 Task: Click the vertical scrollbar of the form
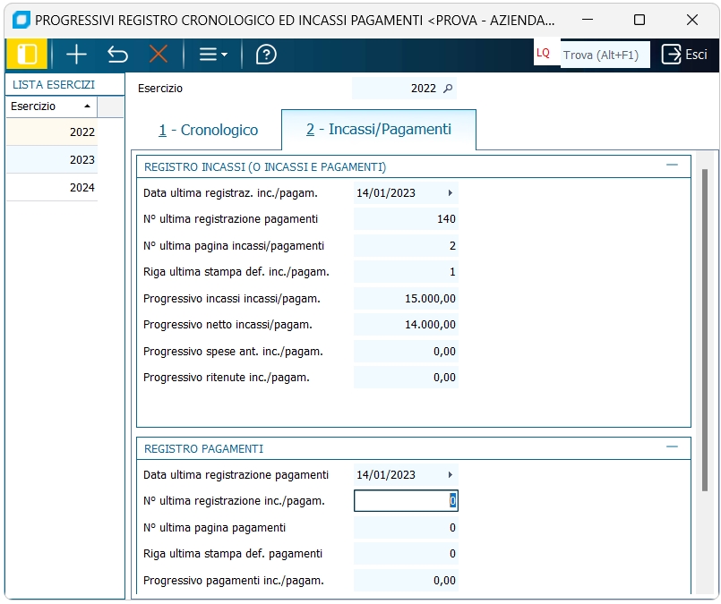pos(705,331)
